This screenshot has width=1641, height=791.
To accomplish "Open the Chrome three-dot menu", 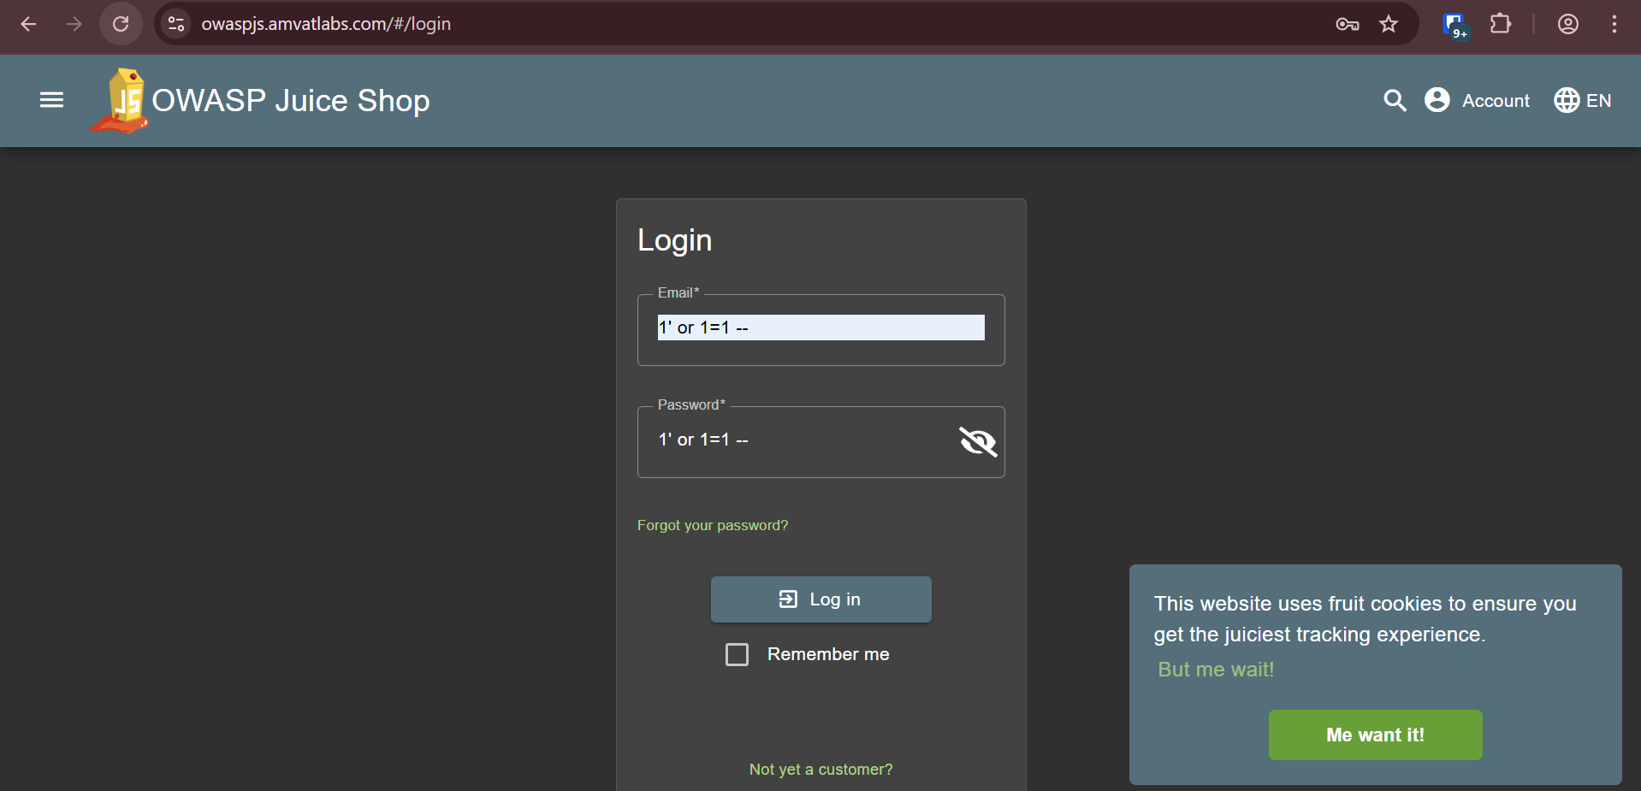I will (x=1614, y=24).
